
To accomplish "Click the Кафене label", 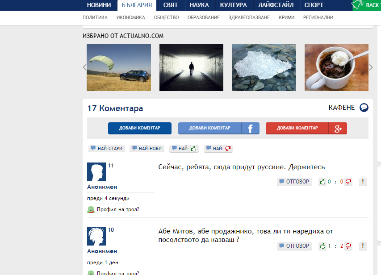I will (x=342, y=108).
